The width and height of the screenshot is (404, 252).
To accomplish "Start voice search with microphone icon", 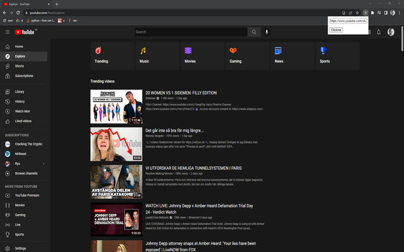I will pyautogui.click(x=266, y=32).
